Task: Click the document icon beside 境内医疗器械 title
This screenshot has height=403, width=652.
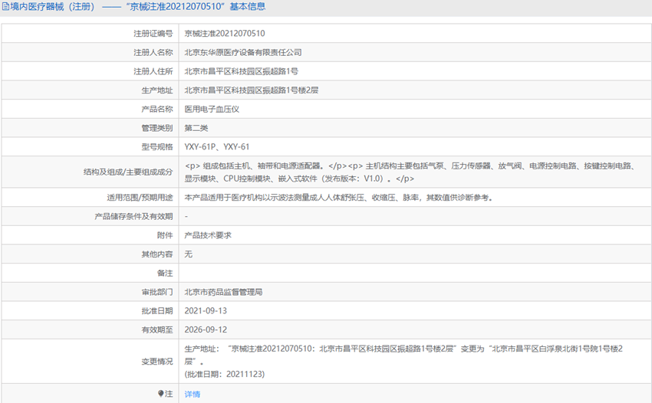Action: click(6, 7)
